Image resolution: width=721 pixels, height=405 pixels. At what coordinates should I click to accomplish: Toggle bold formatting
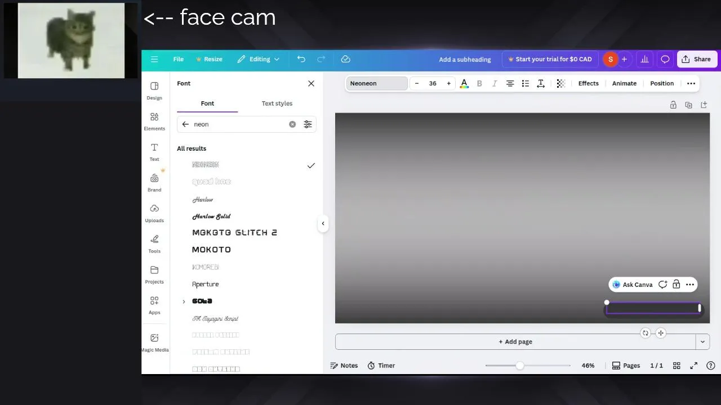479,83
